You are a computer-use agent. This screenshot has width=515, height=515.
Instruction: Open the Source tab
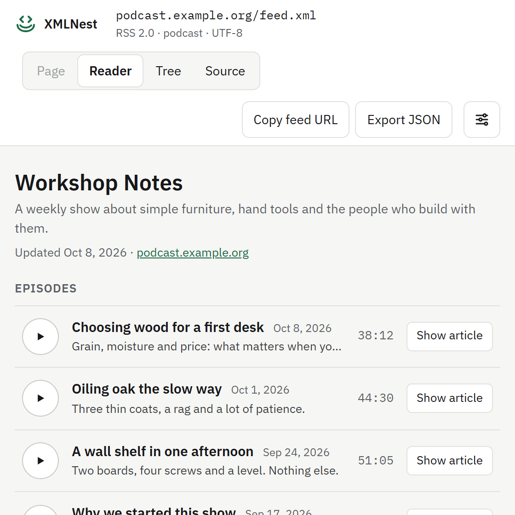click(x=225, y=71)
